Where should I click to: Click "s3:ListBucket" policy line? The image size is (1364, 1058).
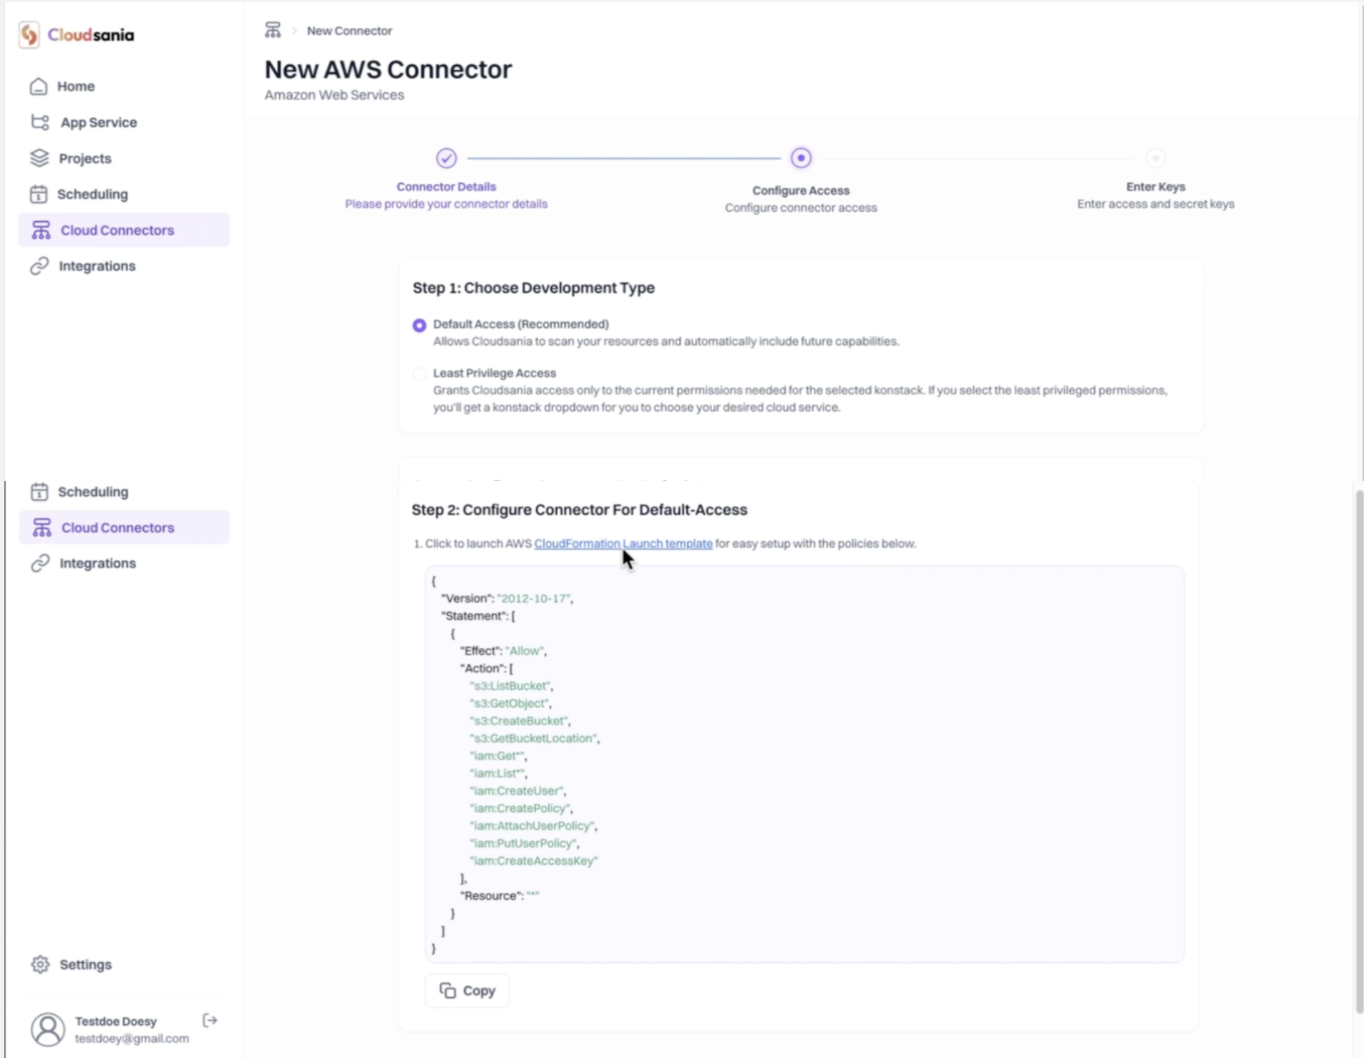pyautogui.click(x=511, y=686)
